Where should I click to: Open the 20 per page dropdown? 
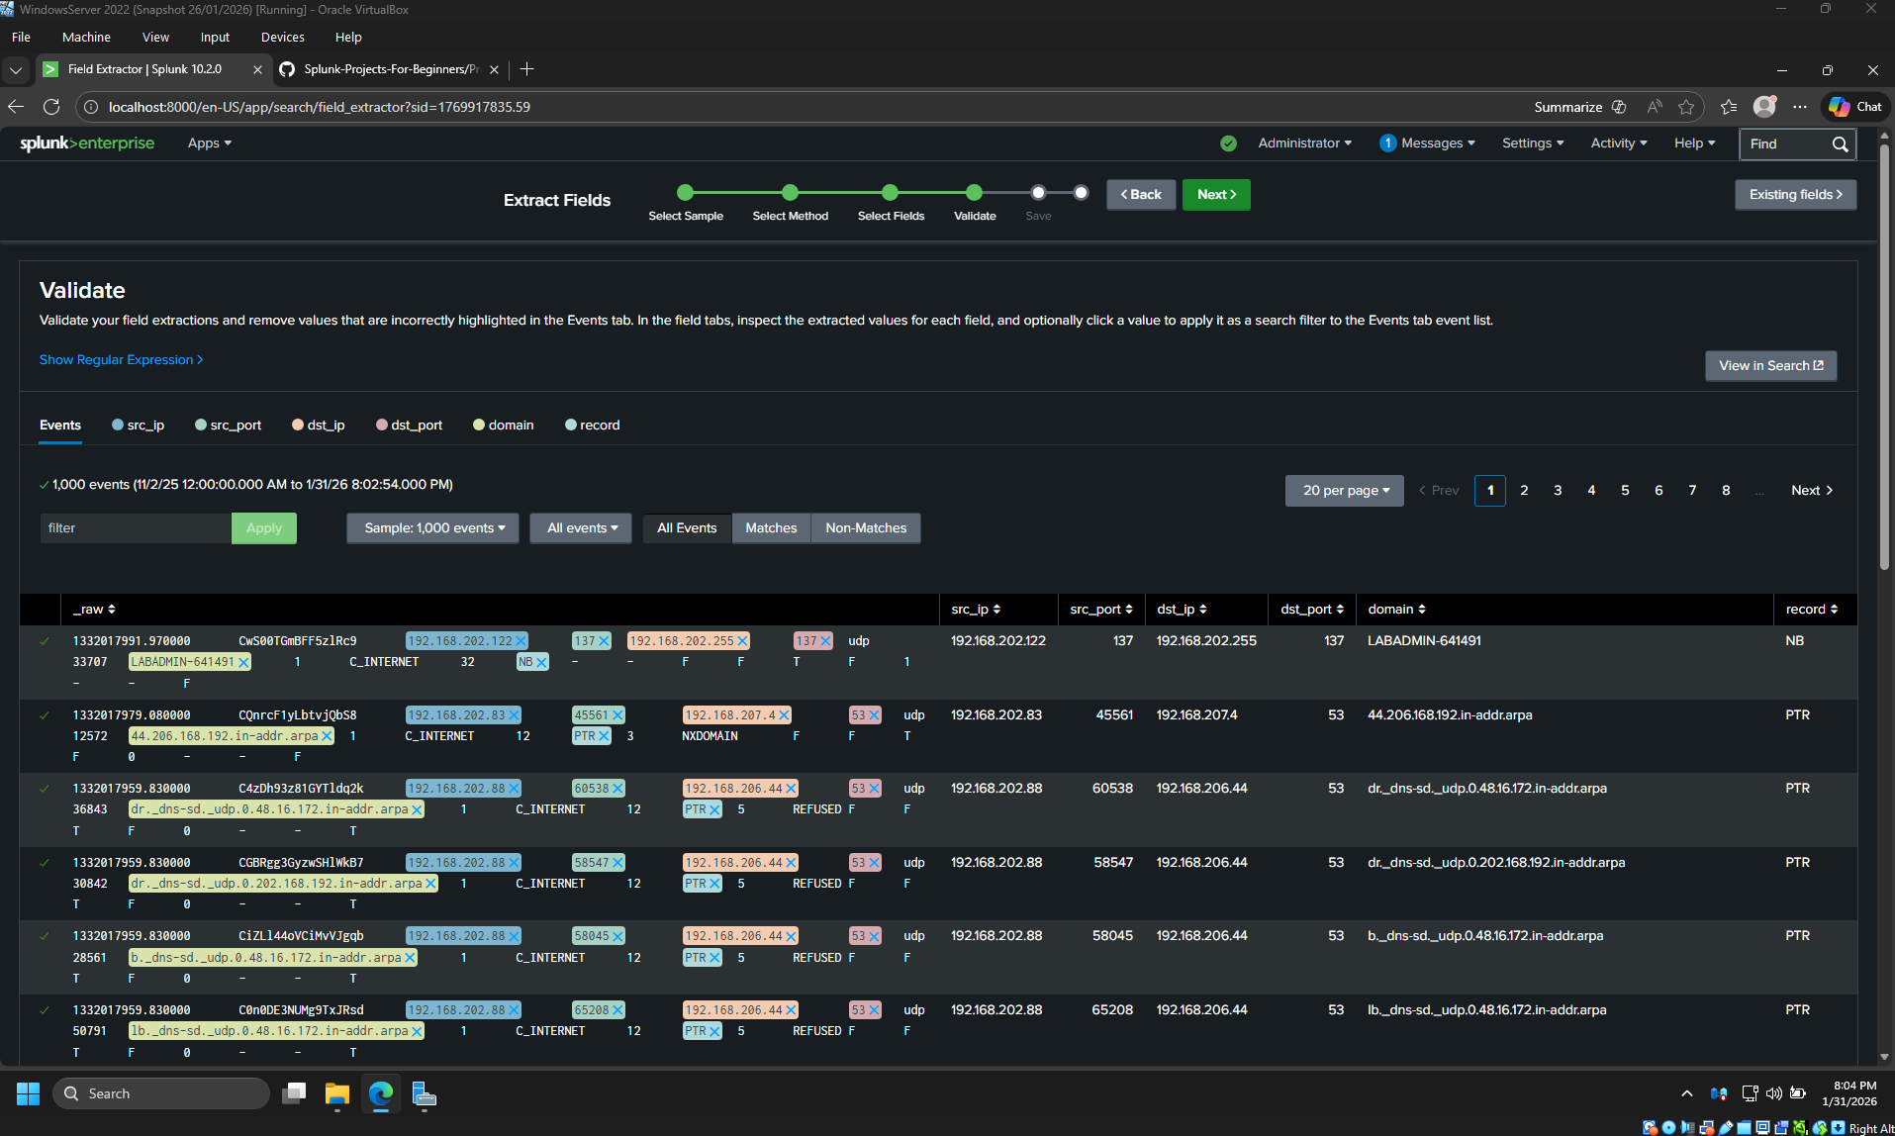pos(1344,491)
